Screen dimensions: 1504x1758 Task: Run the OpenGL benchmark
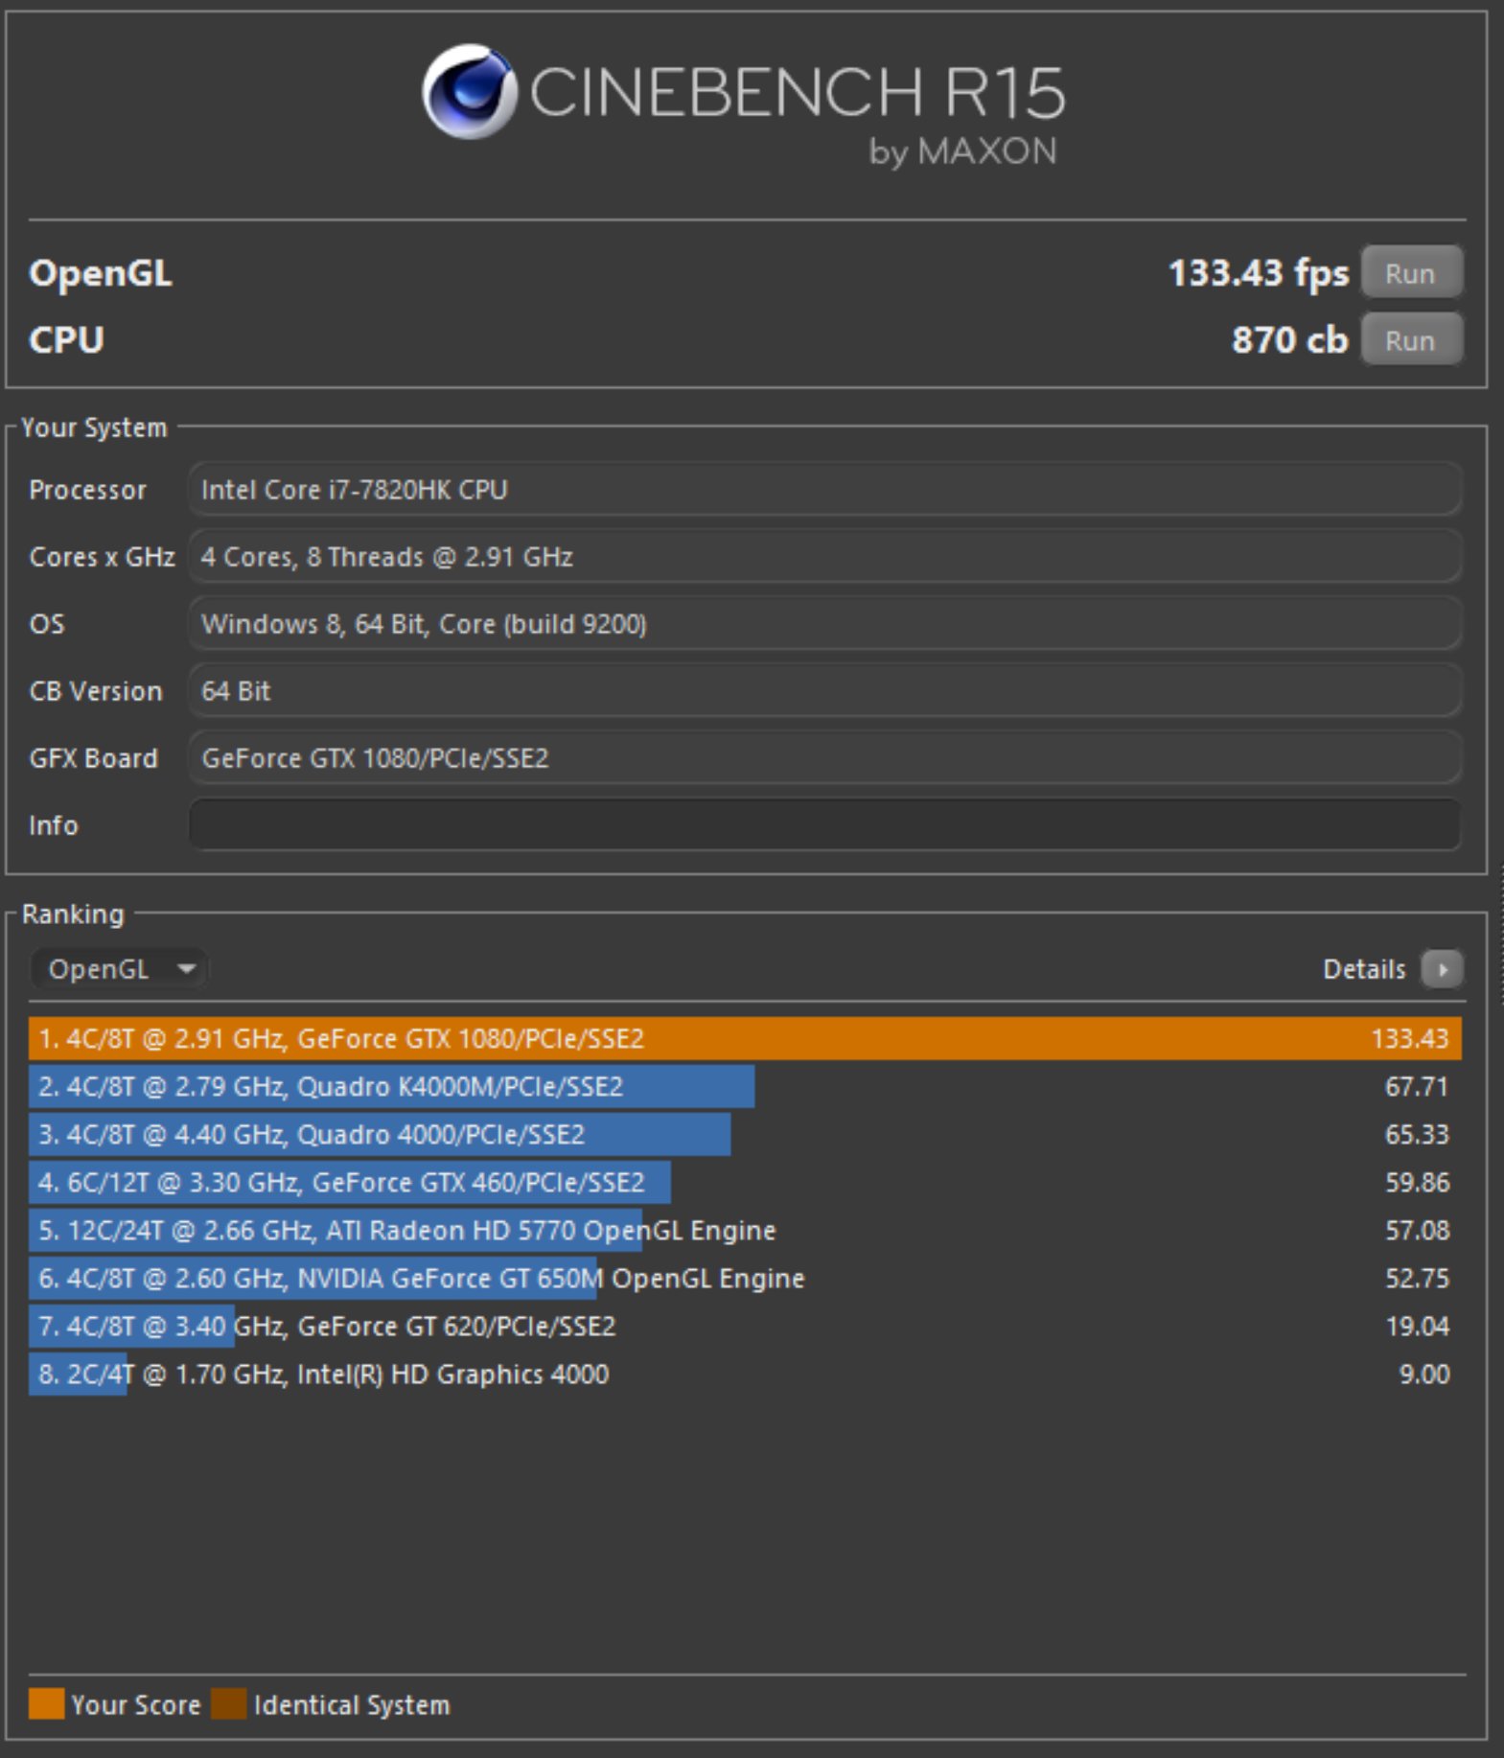point(1411,273)
